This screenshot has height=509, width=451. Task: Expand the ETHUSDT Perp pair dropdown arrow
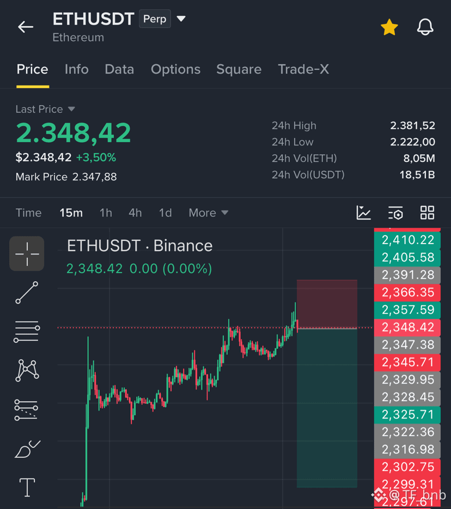(181, 19)
